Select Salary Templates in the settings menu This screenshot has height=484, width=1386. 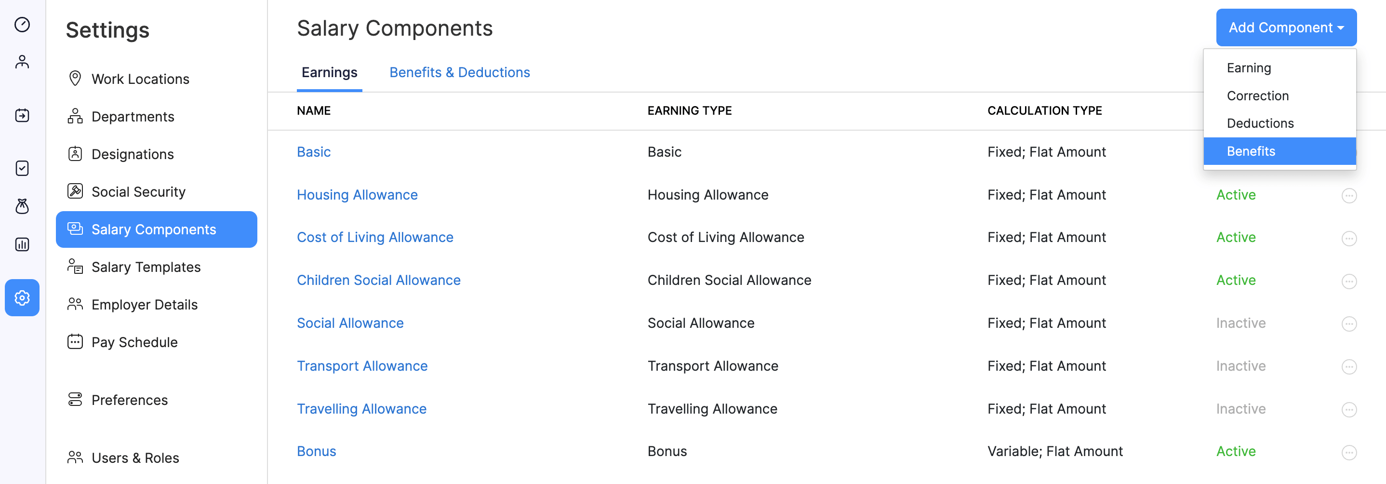pos(145,267)
